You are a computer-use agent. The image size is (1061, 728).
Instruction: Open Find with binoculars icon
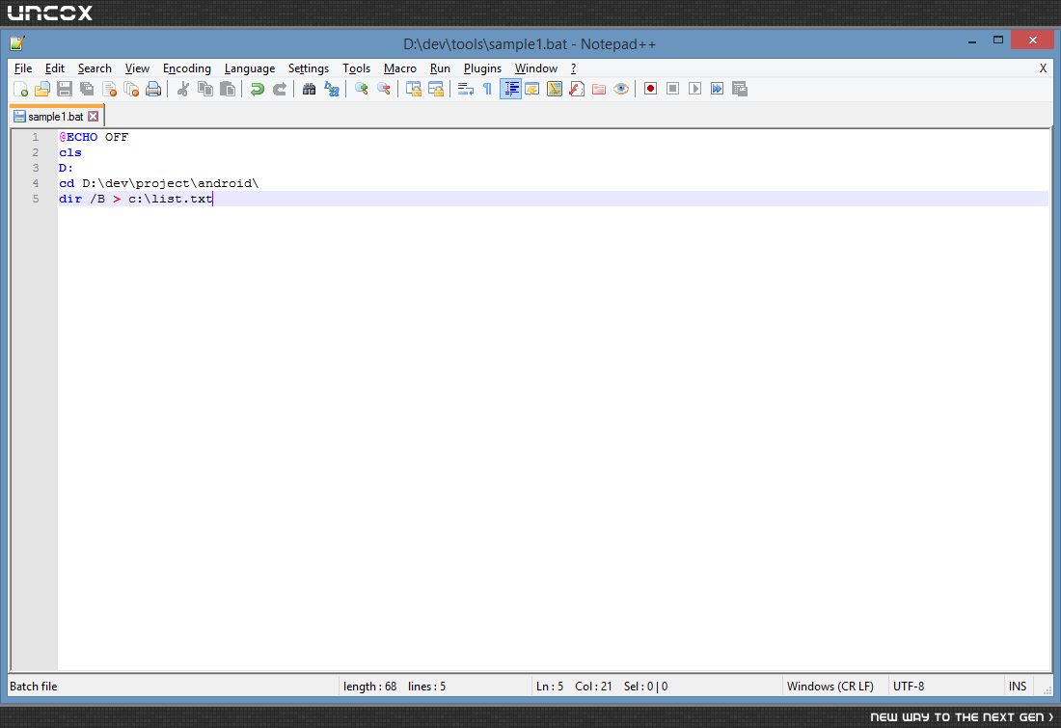point(310,89)
